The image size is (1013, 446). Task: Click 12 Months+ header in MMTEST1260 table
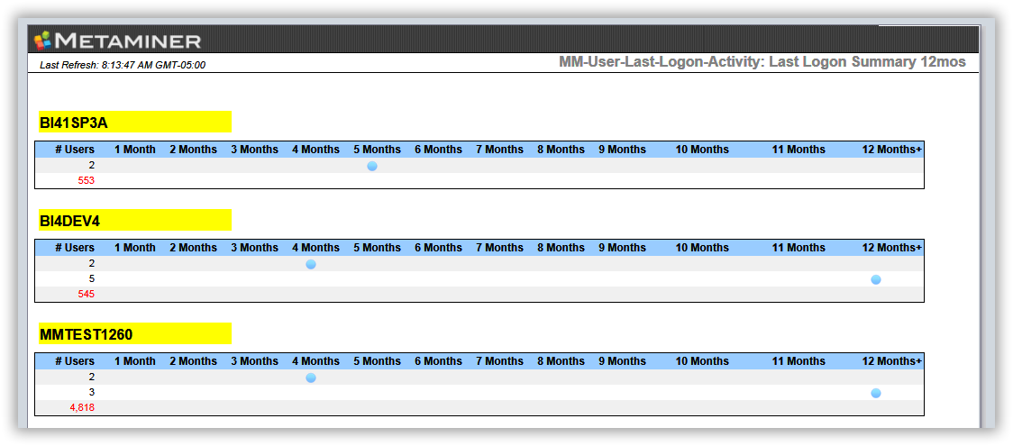[x=892, y=361]
